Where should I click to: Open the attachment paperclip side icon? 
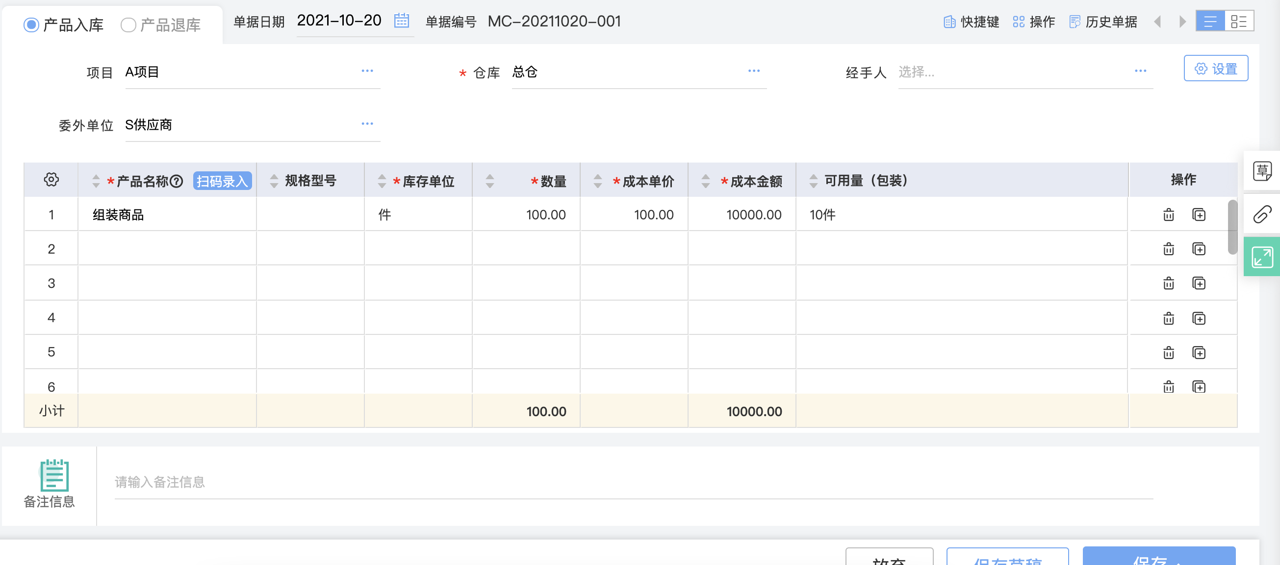point(1262,214)
